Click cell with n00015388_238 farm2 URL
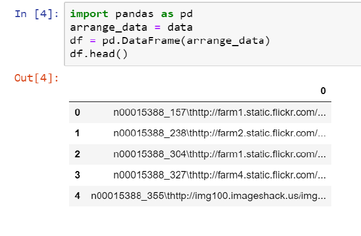Image resolution: width=361 pixels, height=236 pixels. coord(220,133)
